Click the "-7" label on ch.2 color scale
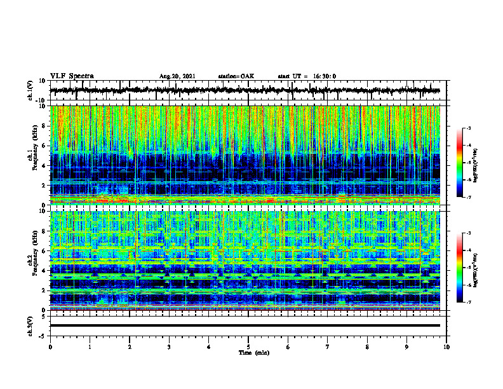Screen dimensions: 503x389 pyautogui.click(x=469, y=302)
